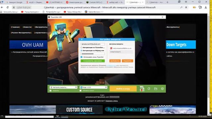Select the new account entry in accounts list
The width and height of the screenshot is (212, 119).
point(121,52)
